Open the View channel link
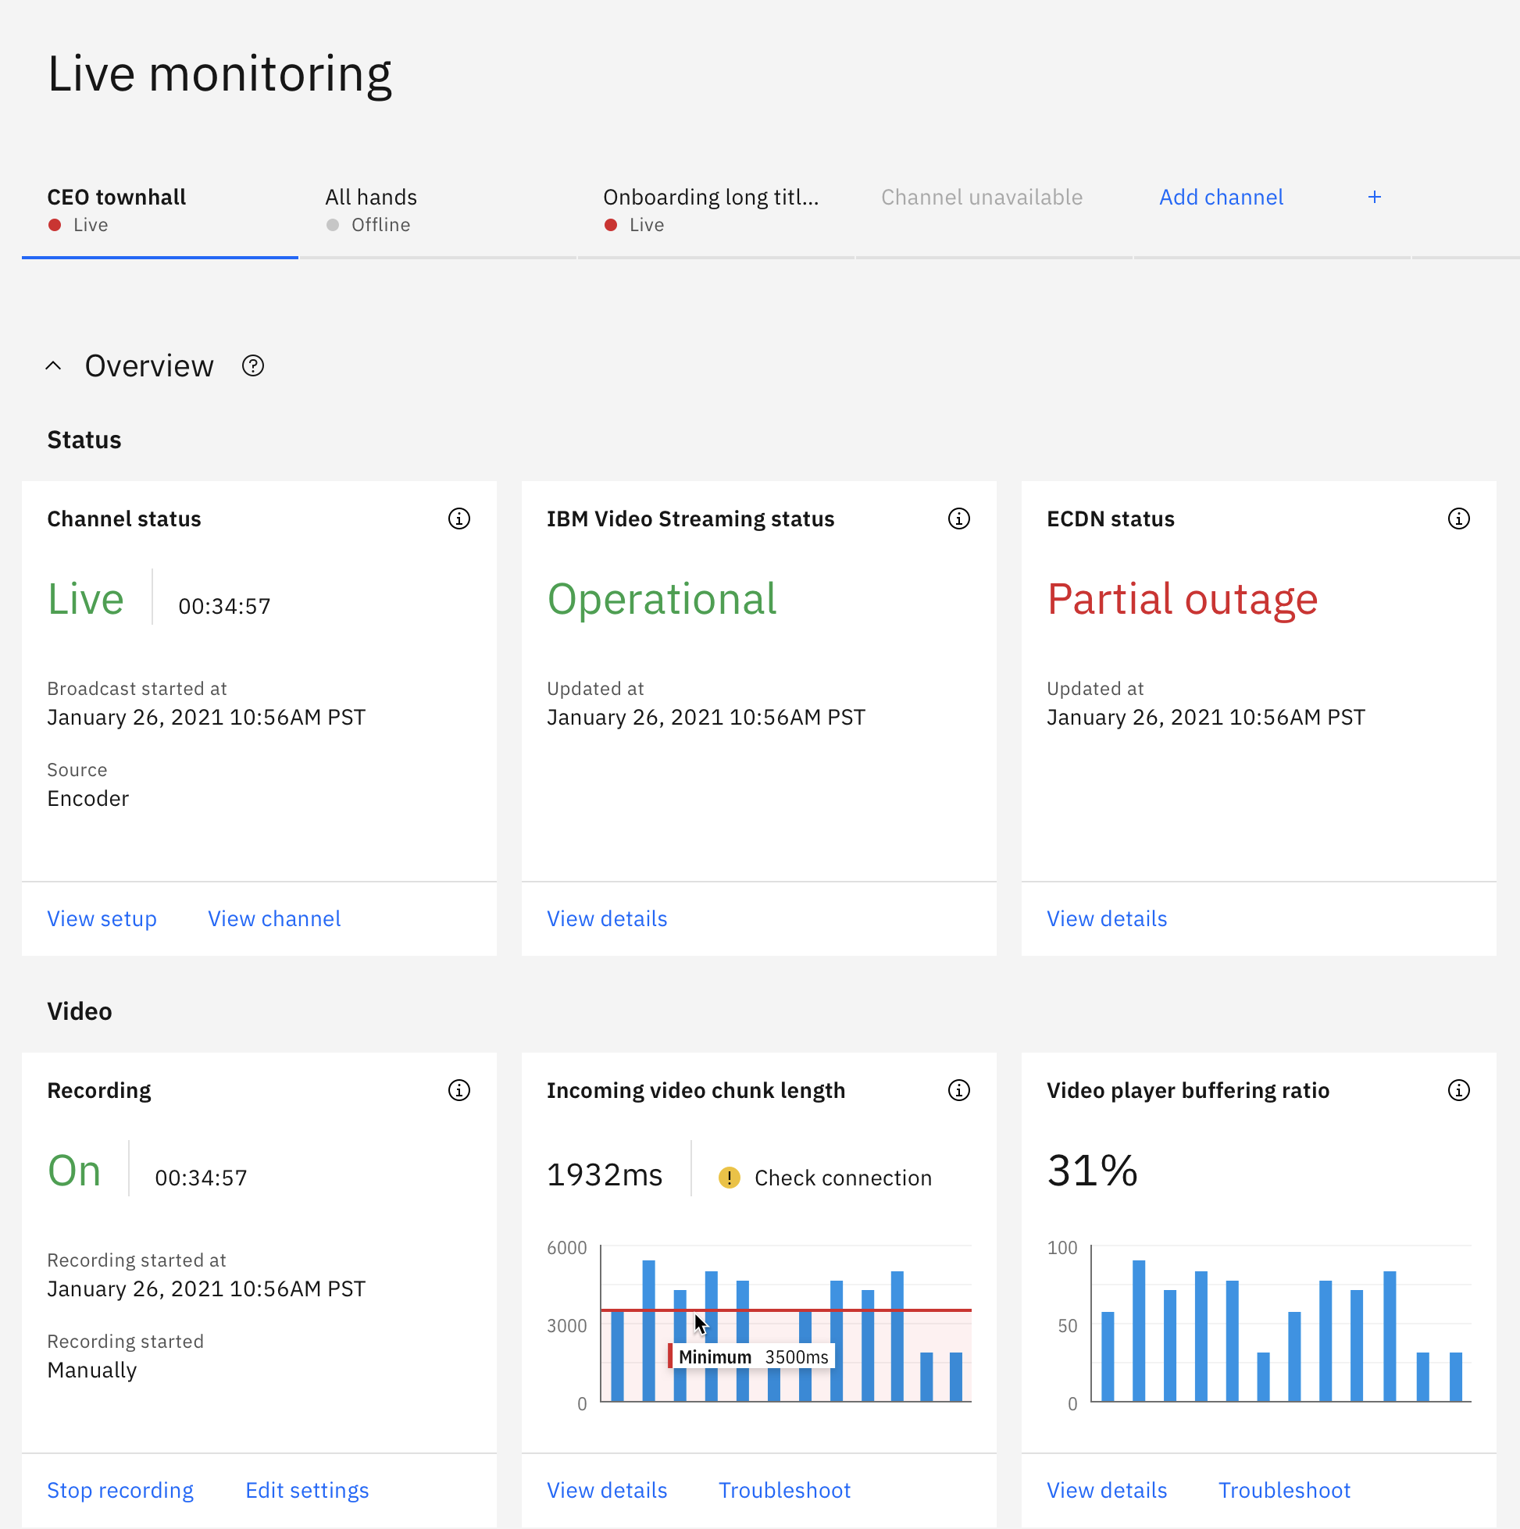This screenshot has height=1529, width=1520. point(274,918)
